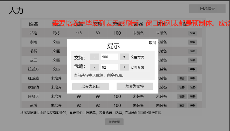
Task: Decrease 文韬 value with minus button
Action: click(94, 57)
